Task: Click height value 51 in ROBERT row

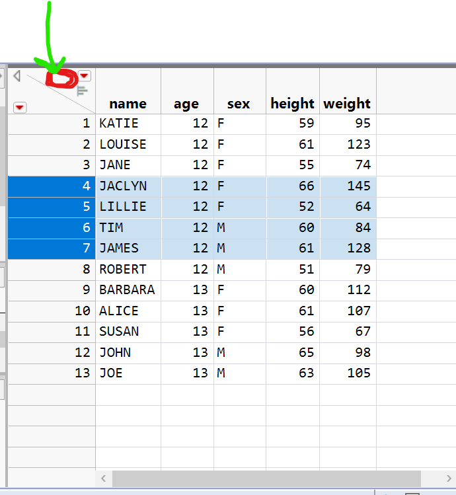Action: 307,269
